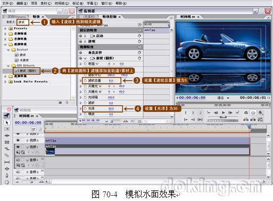
Task: Click 波纹总量 value 5.0
Action: pyautogui.click(x=111, y=81)
